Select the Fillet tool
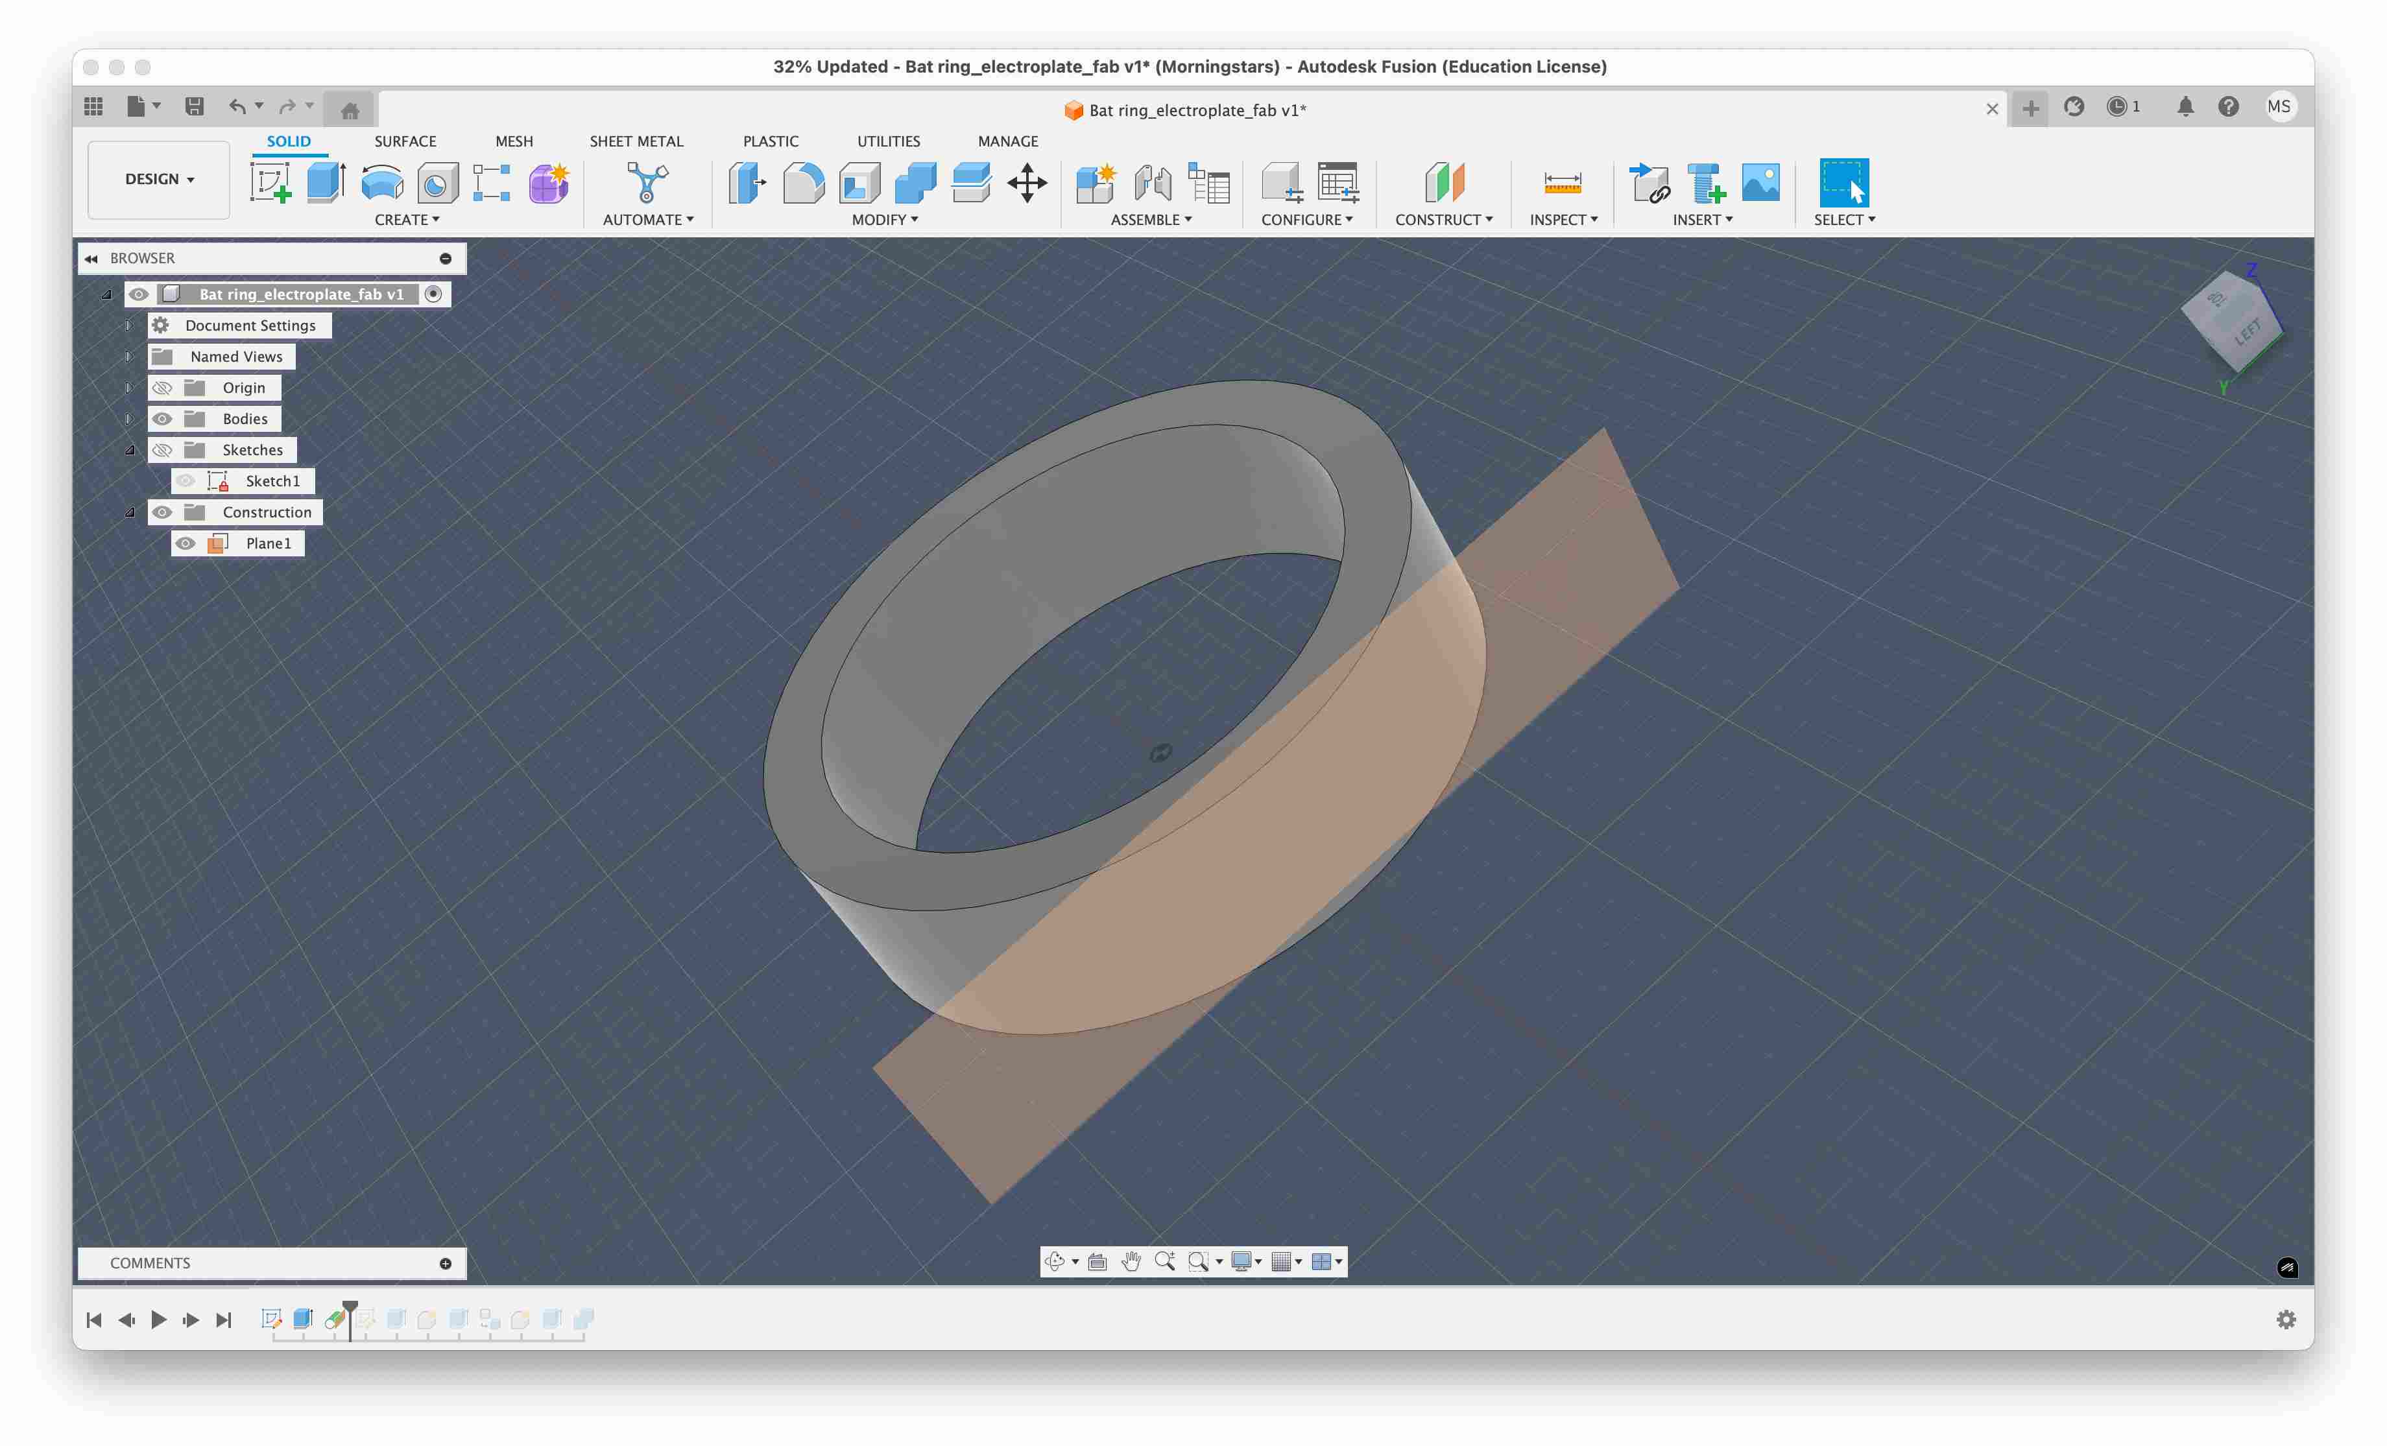 pyautogui.click(x=803, y=182)
